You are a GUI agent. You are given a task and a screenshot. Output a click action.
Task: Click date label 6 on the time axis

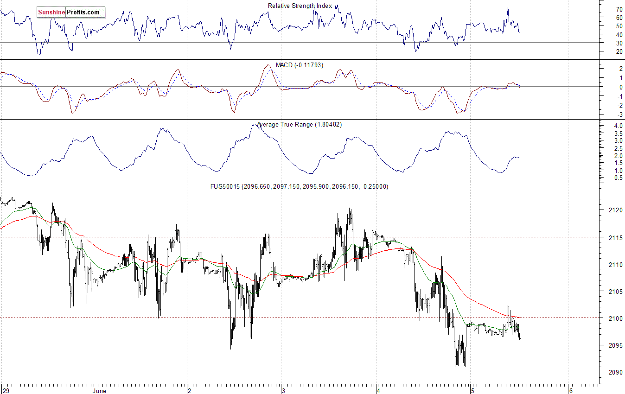(571, 391)
